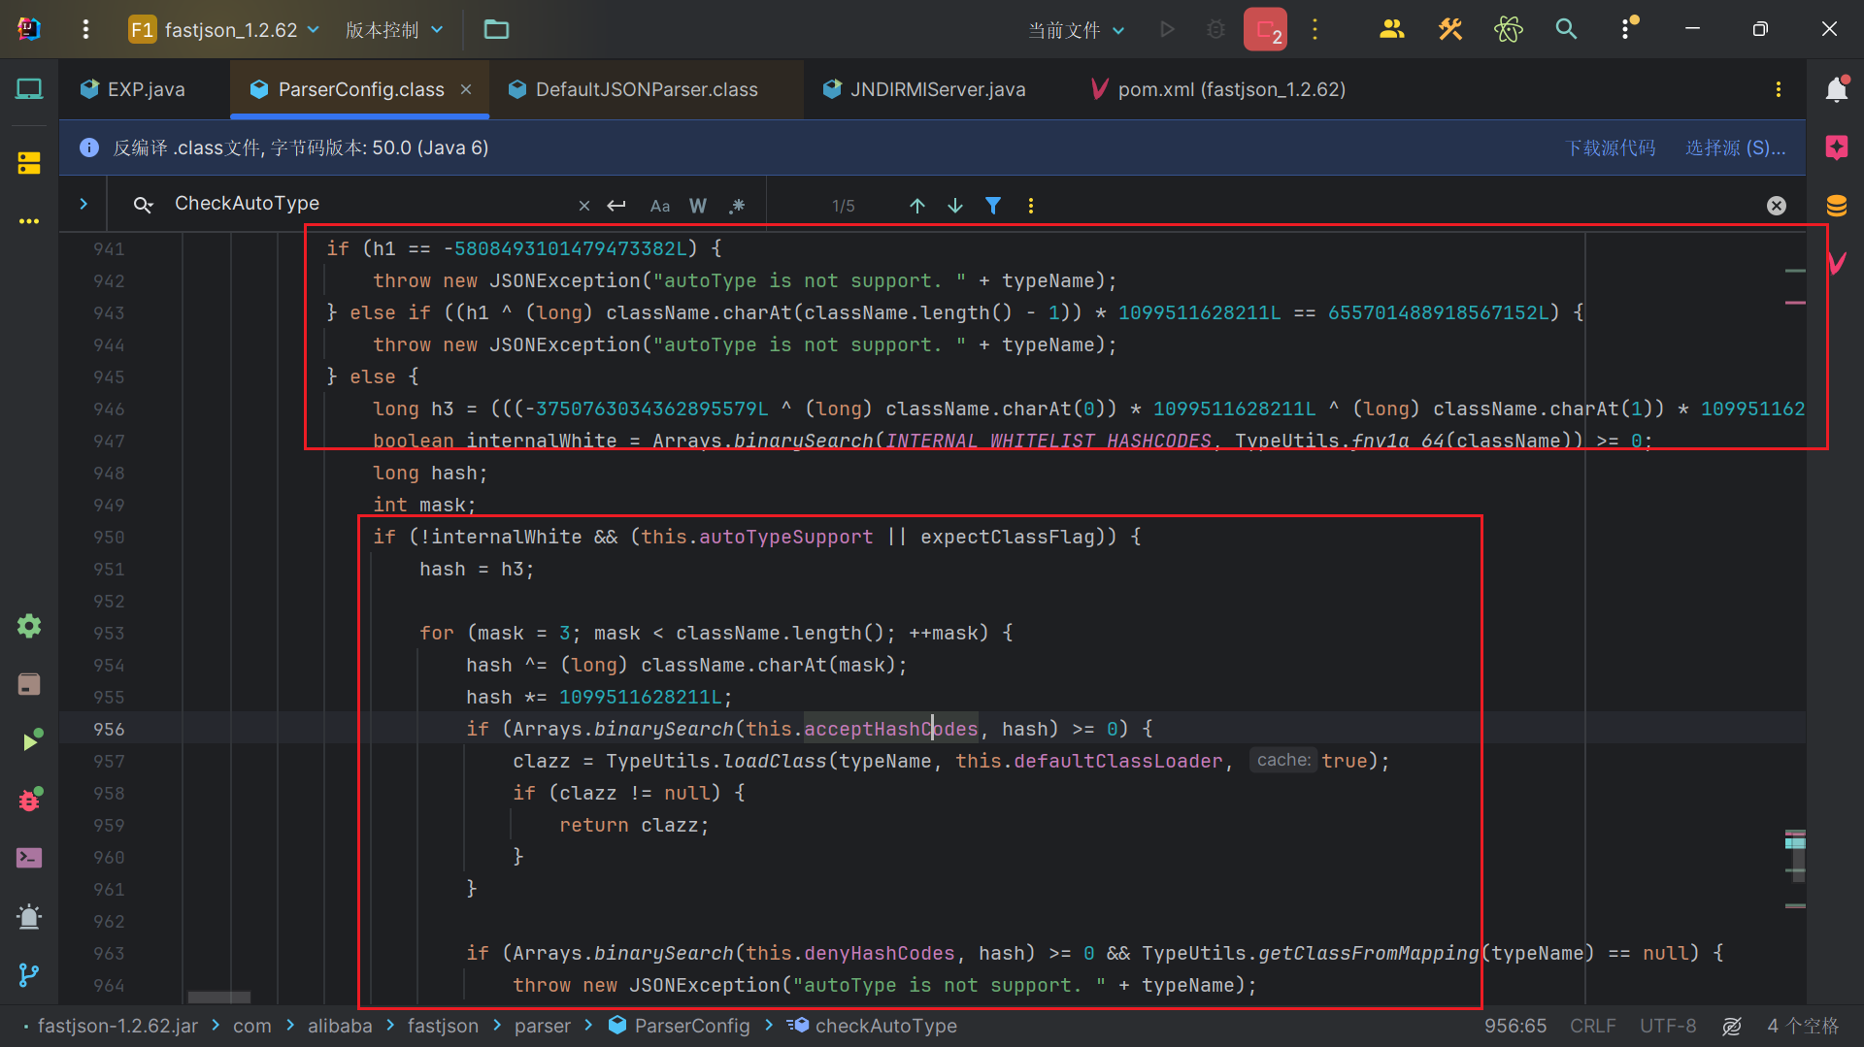Image resolution: width=1864 pixels, height=1047 pixels.
Task: Open the editor tabs options menu
Action: pyautogui.click(x=1779, y=89)
